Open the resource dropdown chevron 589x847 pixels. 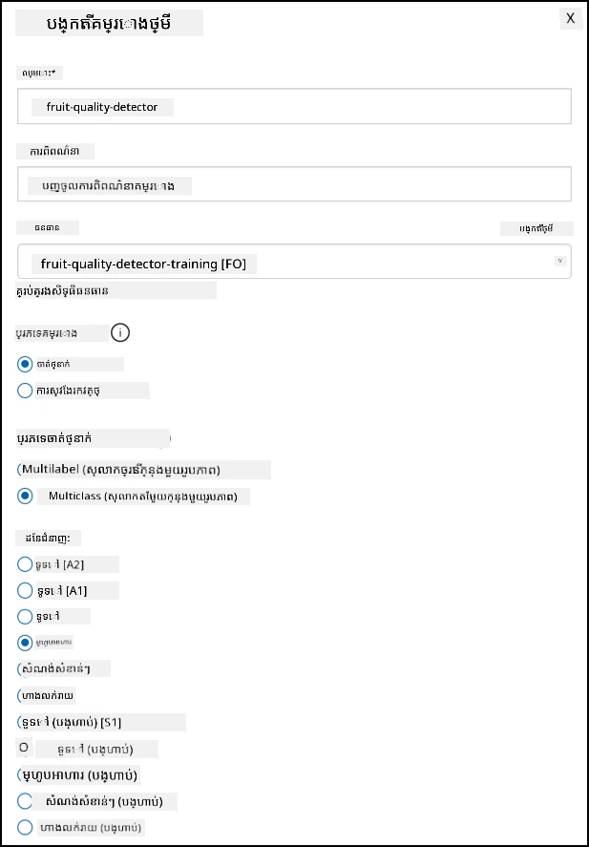560,261
